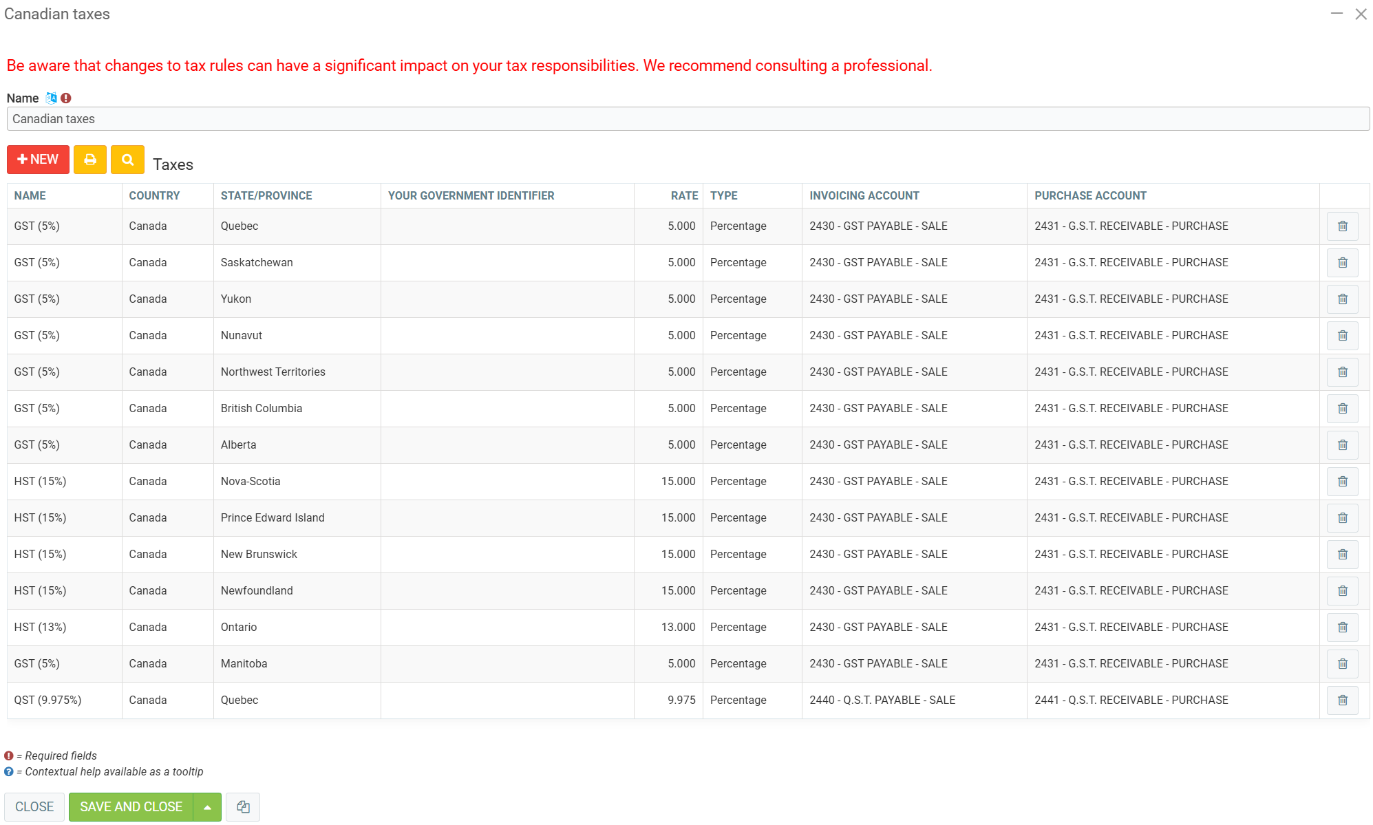The width and height of the screenshot is (1373, 825).
Task: Delete the Nova-Scotia HST row
Action: pyautogui.click(x=1342, y=482)
